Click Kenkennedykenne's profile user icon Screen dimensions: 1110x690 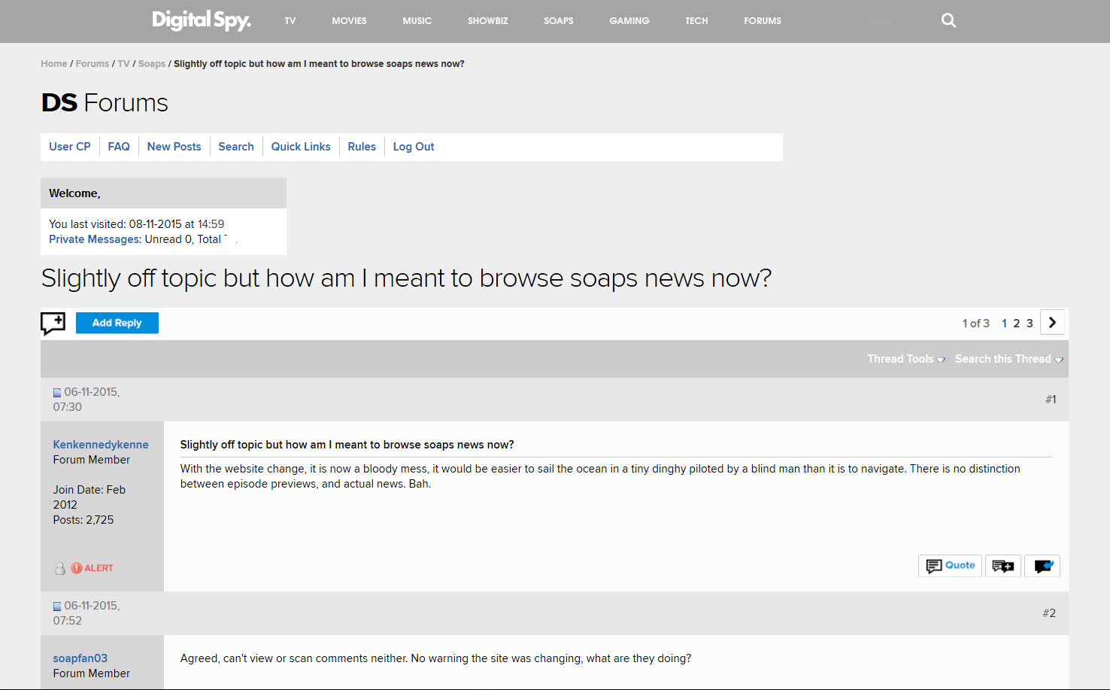[x=59, y=568]
